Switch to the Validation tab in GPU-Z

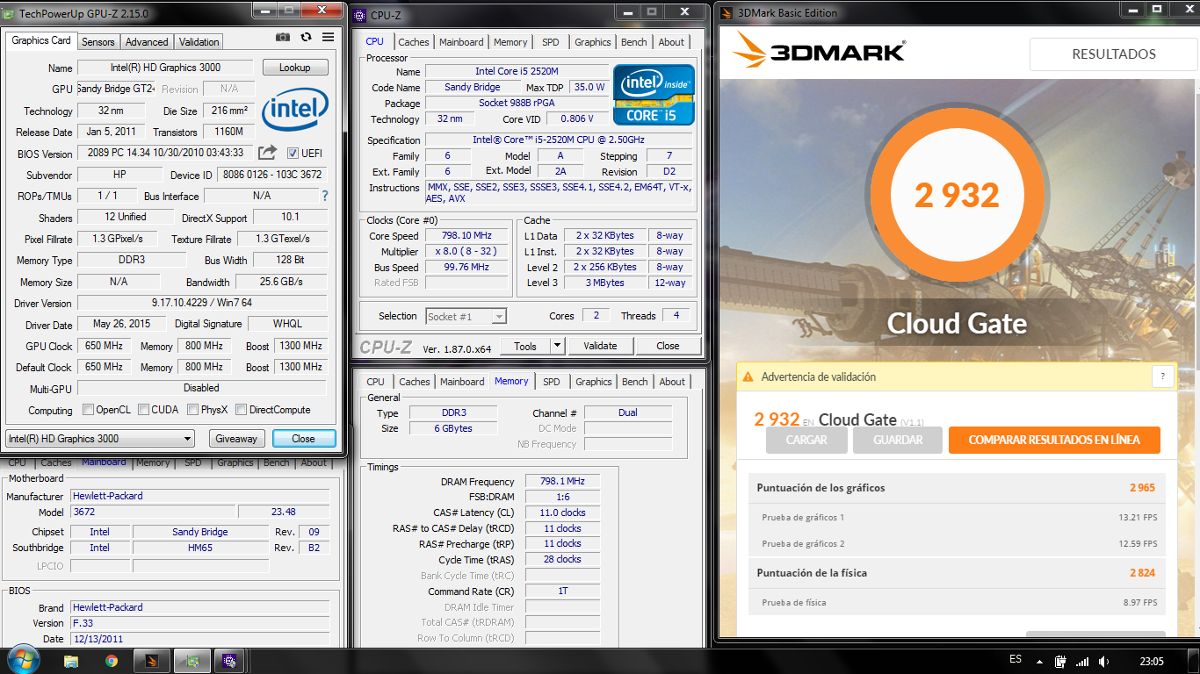pyautogui.click(x=199, y=41)
